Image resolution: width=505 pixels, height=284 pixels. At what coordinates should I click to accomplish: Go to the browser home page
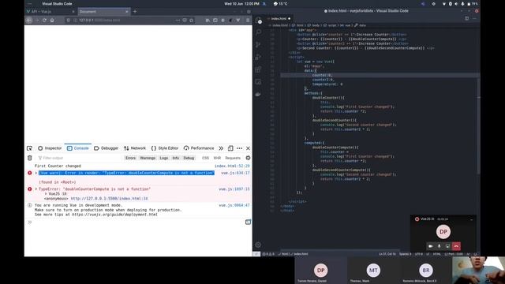pyautogui.click(x=52, y=20)
